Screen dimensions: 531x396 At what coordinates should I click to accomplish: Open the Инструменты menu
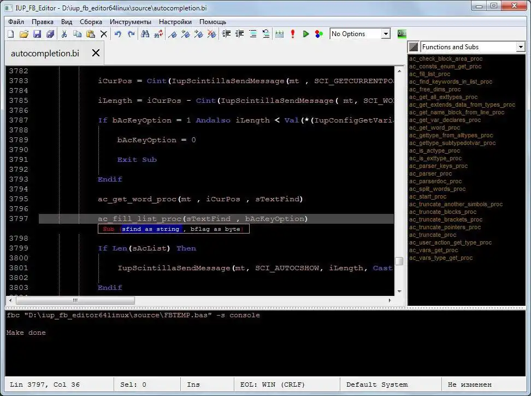pyautogui.click(x=130, y=22)
